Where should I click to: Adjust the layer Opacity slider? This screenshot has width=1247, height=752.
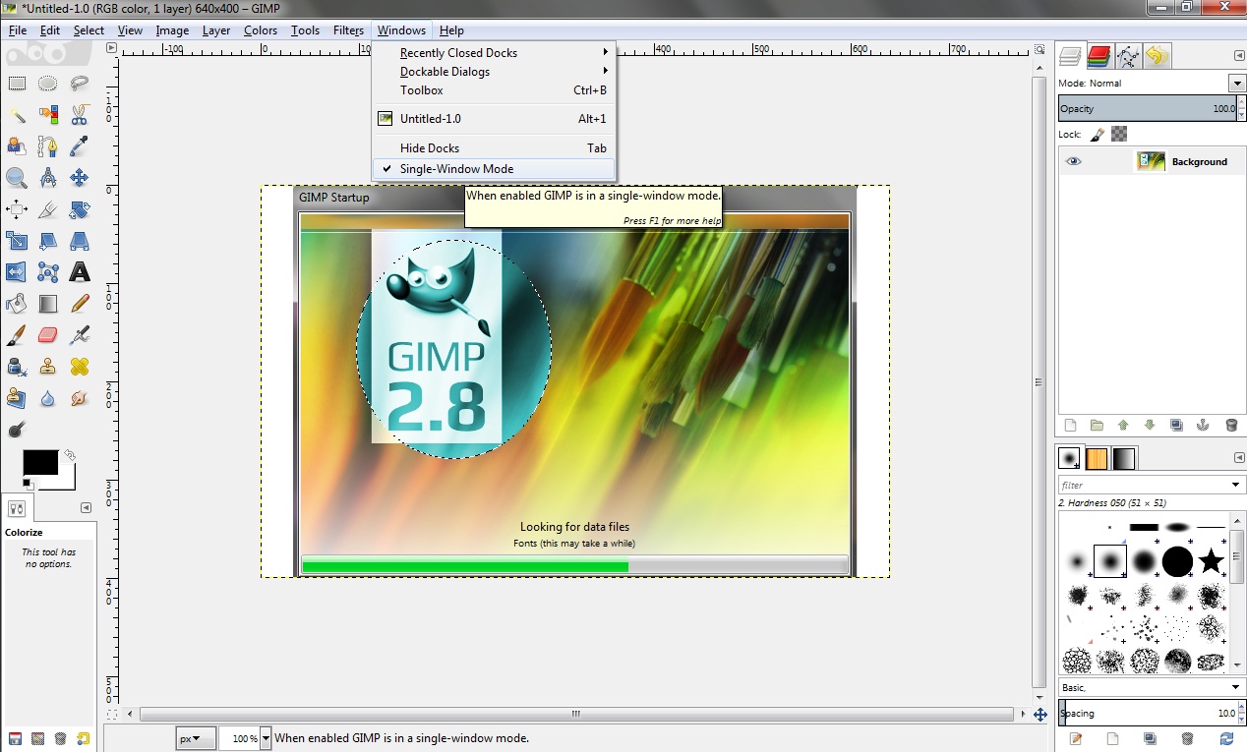pos(1146,108)
